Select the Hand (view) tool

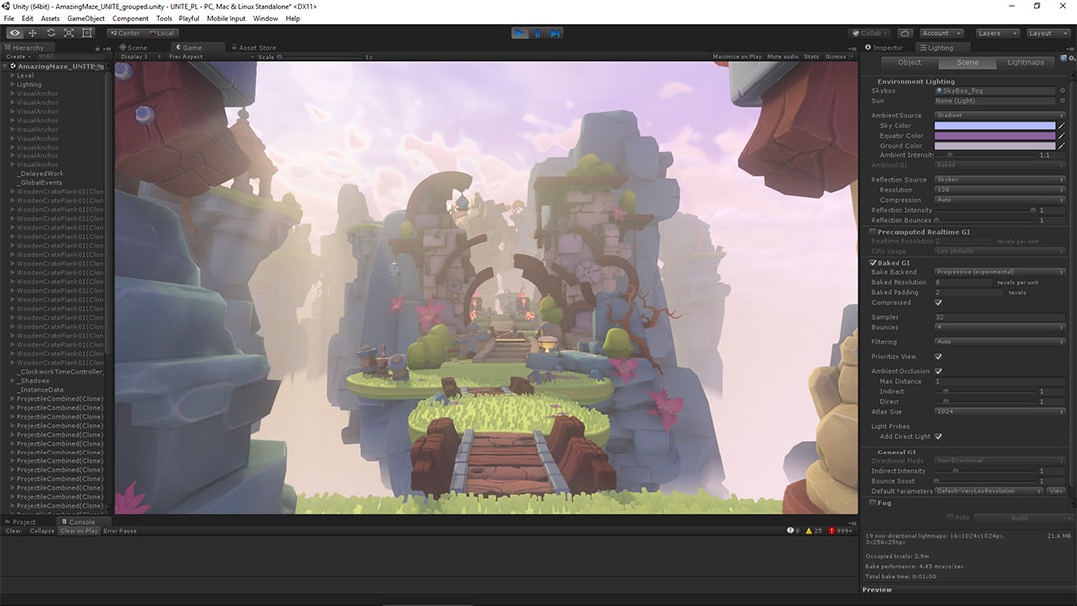(15, 33)
